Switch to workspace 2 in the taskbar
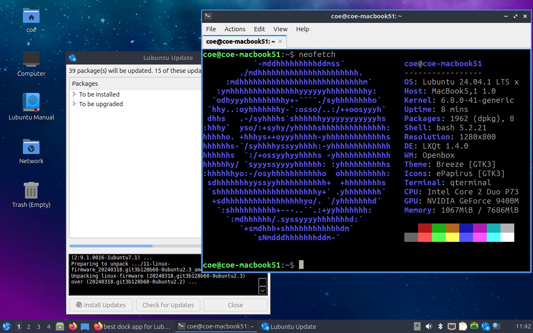This screenshot has width=533, height=333. [28, 326]
